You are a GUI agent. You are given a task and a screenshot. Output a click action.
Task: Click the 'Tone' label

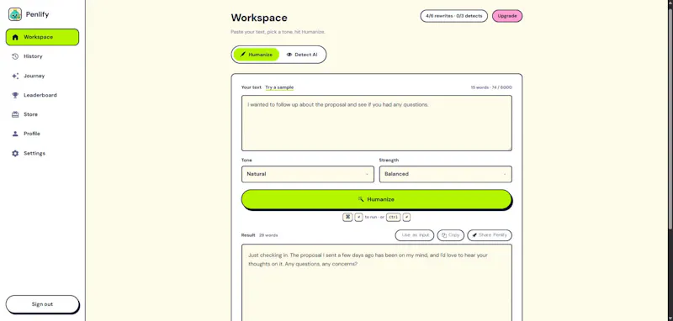pyautogui.click(x=246, y=160)
